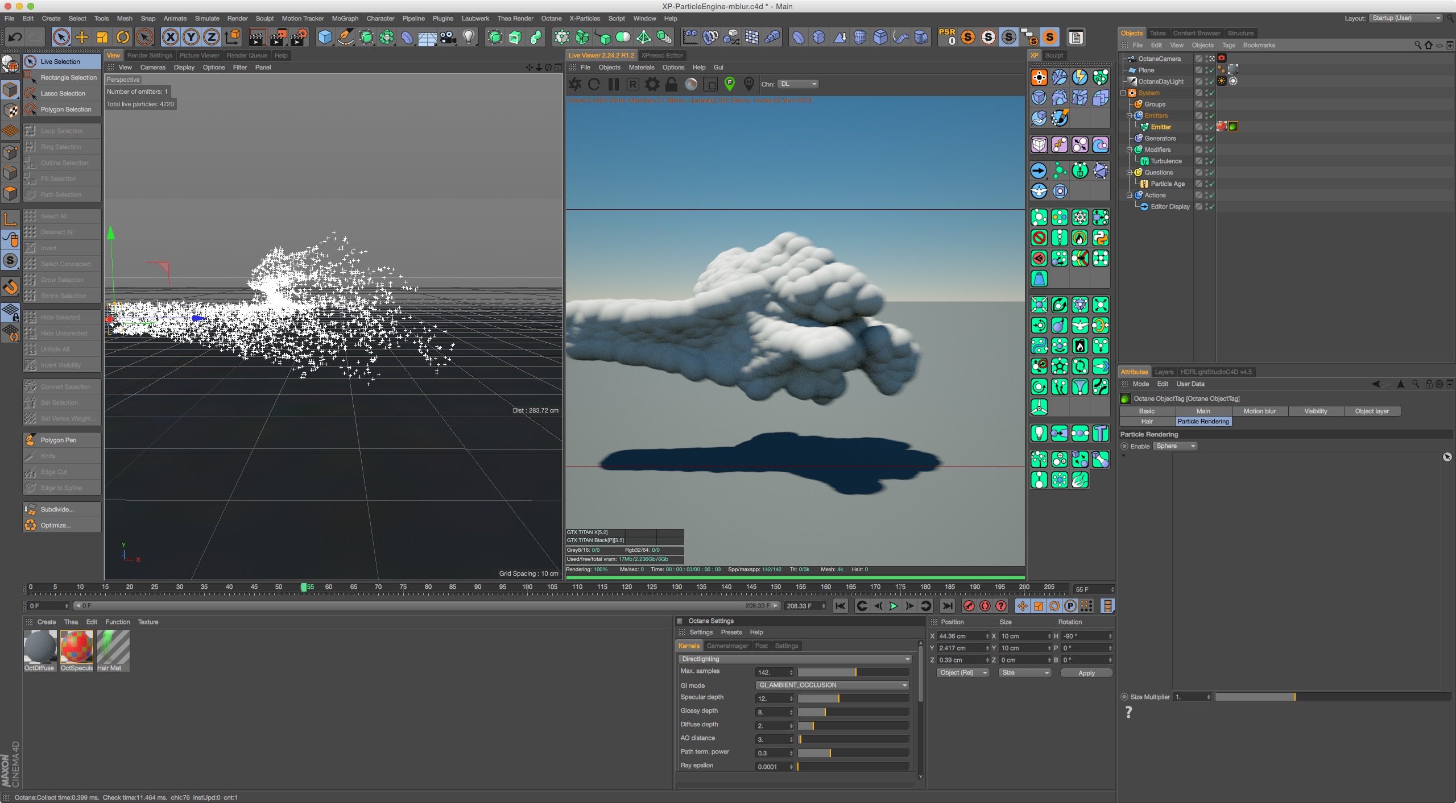Toggle the Turbulence modifier enable checkmark
This screenshot has width=1456, height=803.
[1211, 161]
